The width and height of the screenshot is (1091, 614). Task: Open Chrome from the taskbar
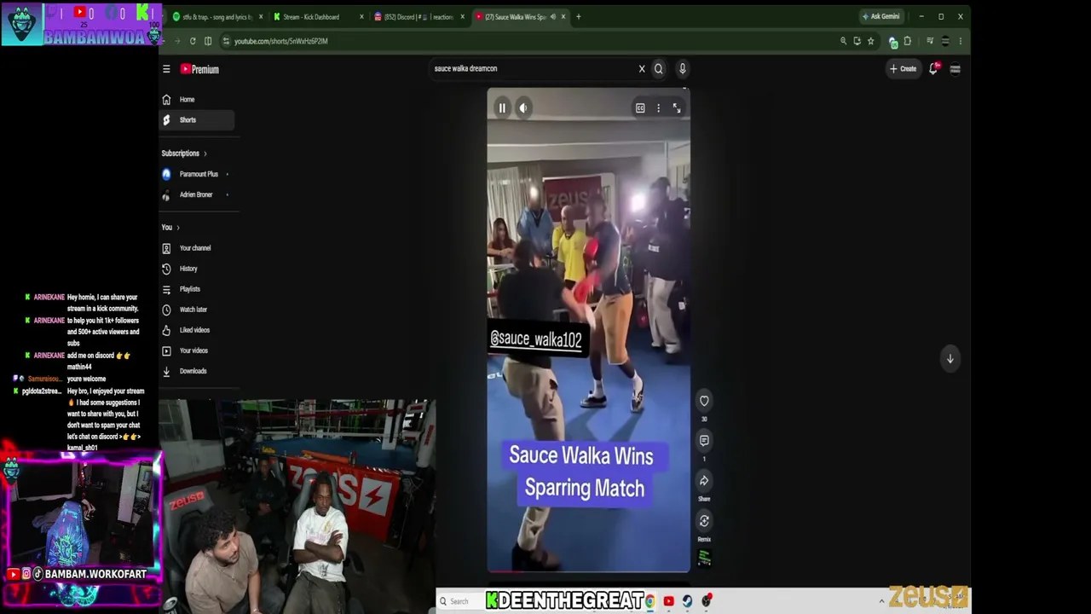point(649,601)
